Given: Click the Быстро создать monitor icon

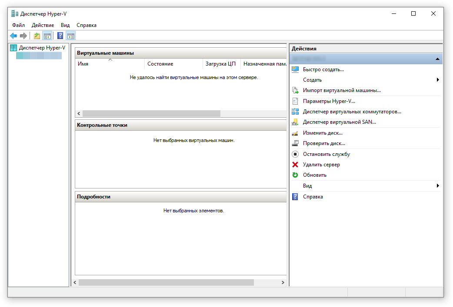Looking at the screenshot, I should [x=295, y=69].
